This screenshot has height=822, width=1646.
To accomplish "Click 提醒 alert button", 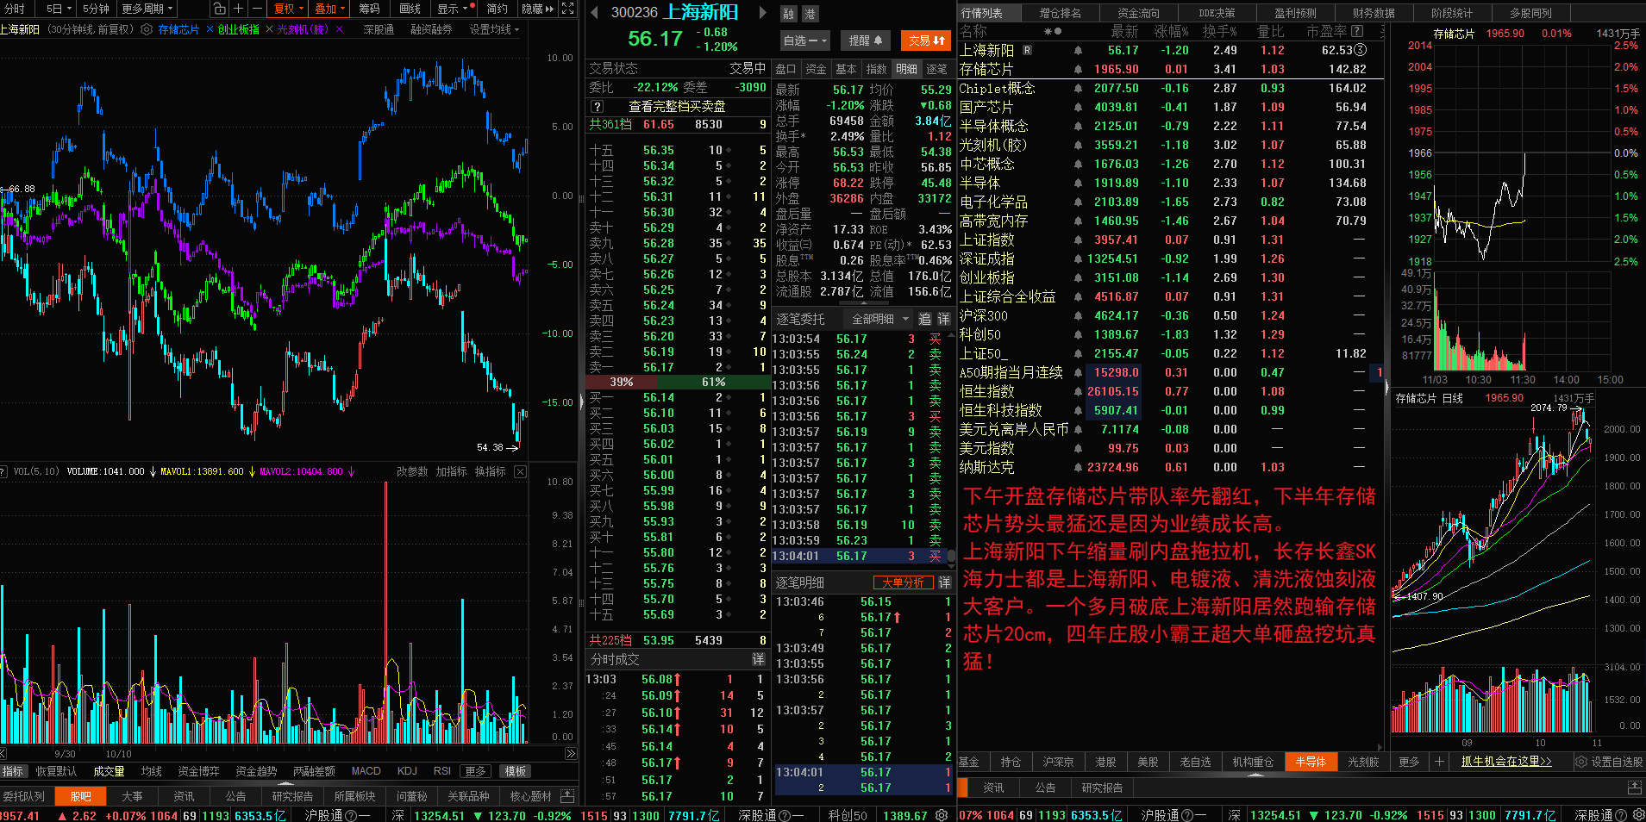I will (866, 40).
